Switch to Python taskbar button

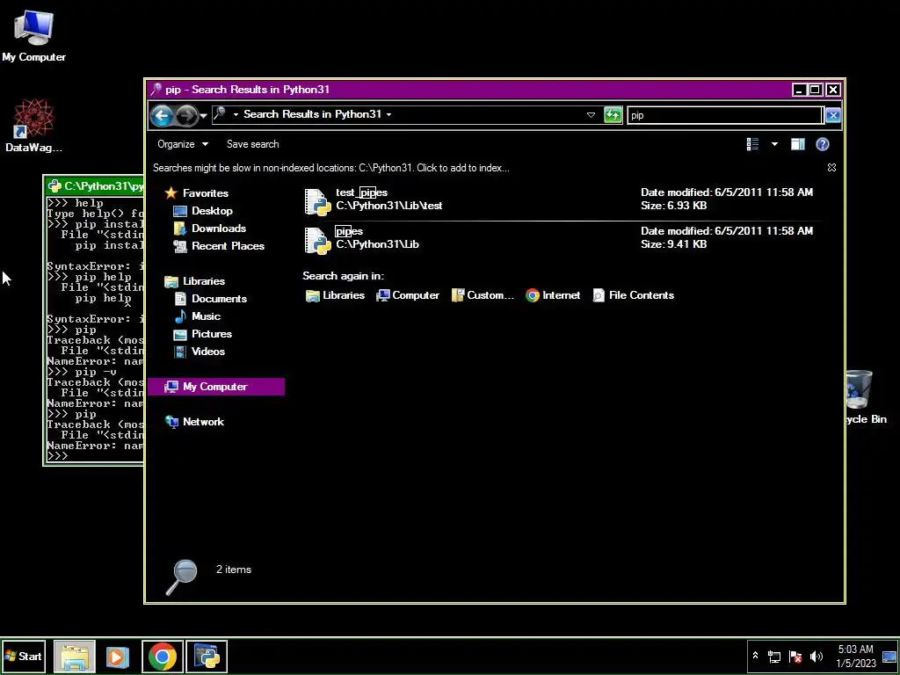(x=207, y=657)
